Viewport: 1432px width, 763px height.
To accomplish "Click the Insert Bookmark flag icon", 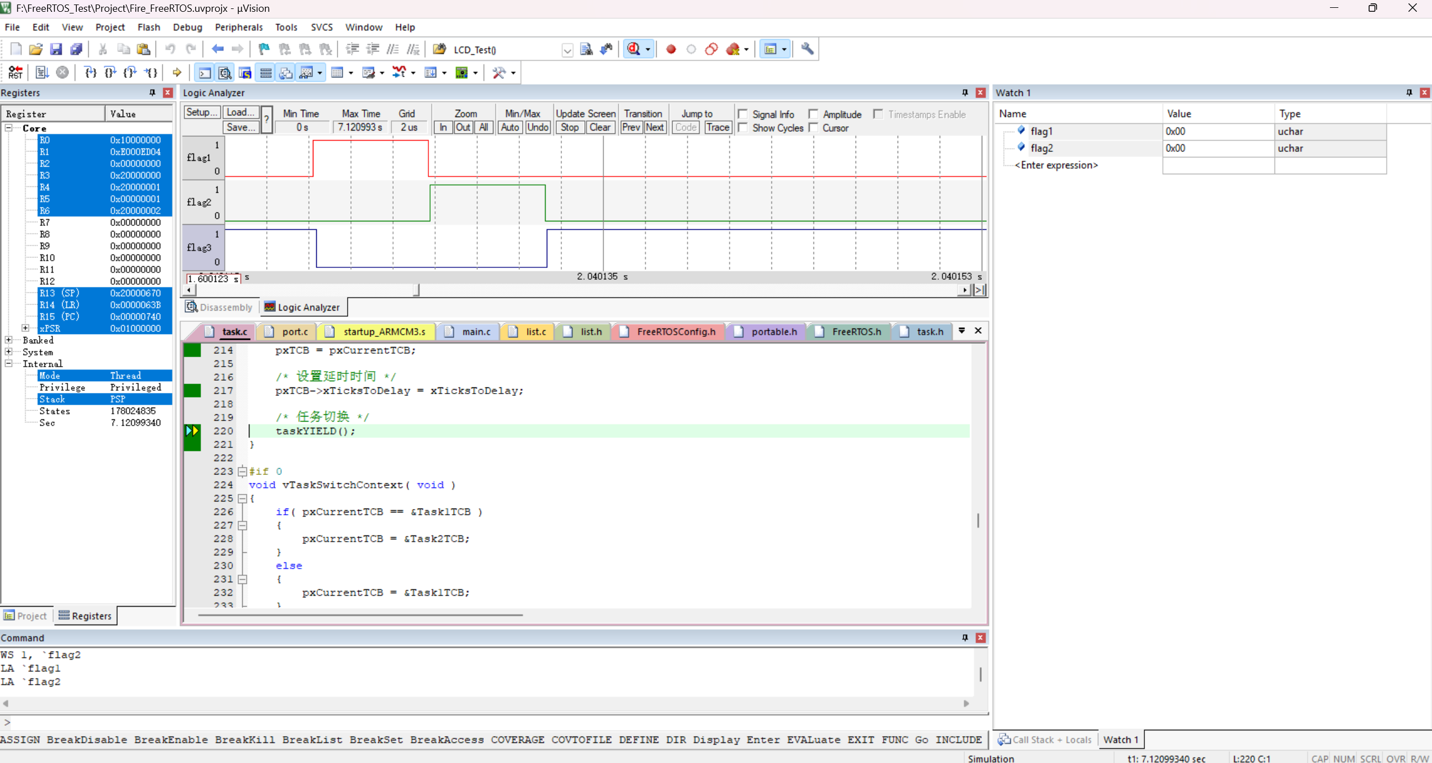I will 264,49.
